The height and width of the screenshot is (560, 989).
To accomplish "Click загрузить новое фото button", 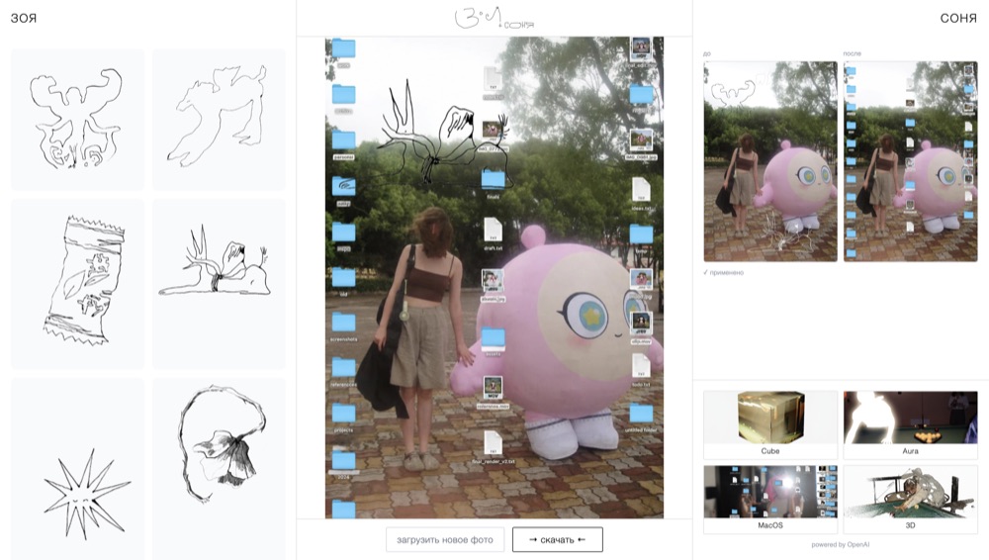I will [445, 540].
